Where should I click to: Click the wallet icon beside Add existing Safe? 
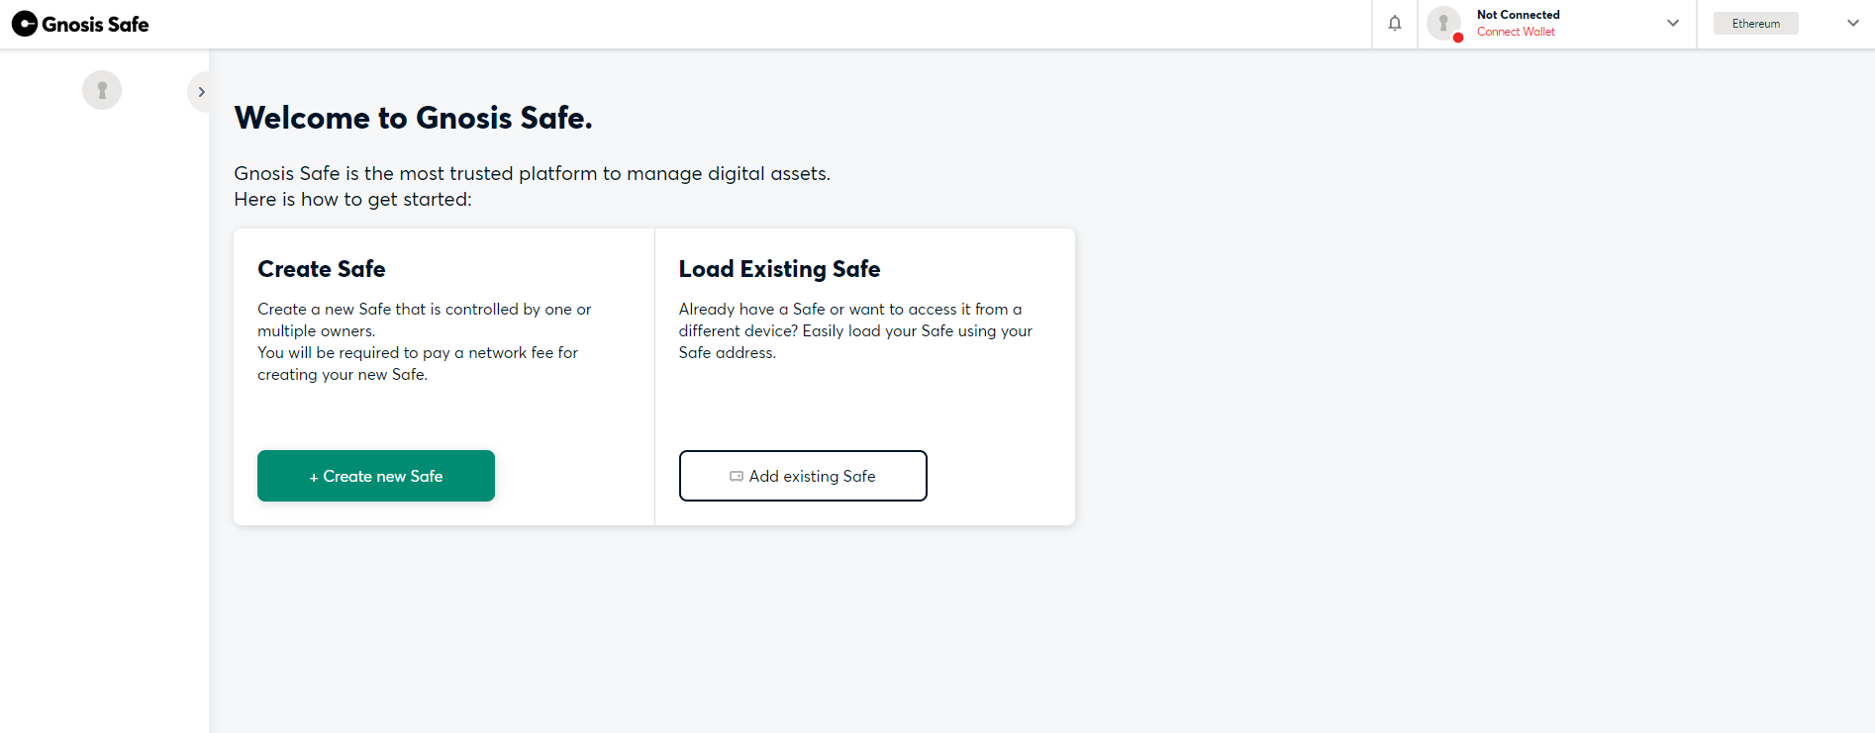click(737, 477)
